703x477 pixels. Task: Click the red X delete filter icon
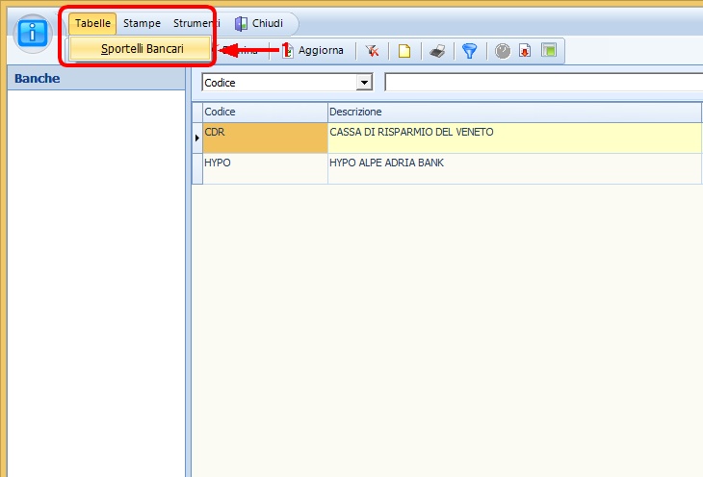[x=372, y=51]
